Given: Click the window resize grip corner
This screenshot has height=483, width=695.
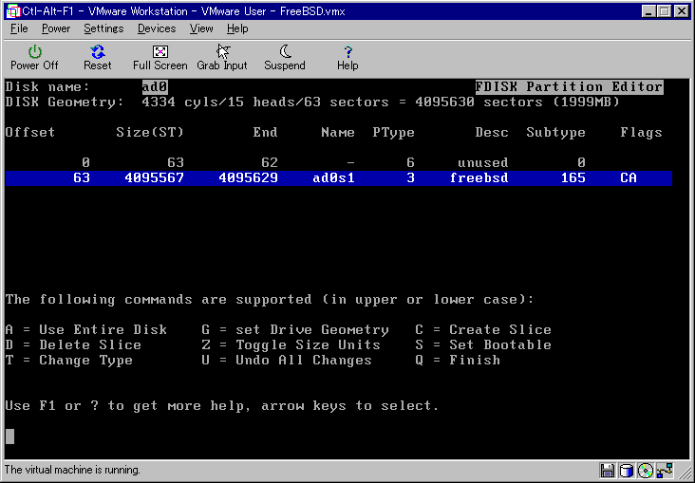Looking at the screenshot, I should 685,474.
